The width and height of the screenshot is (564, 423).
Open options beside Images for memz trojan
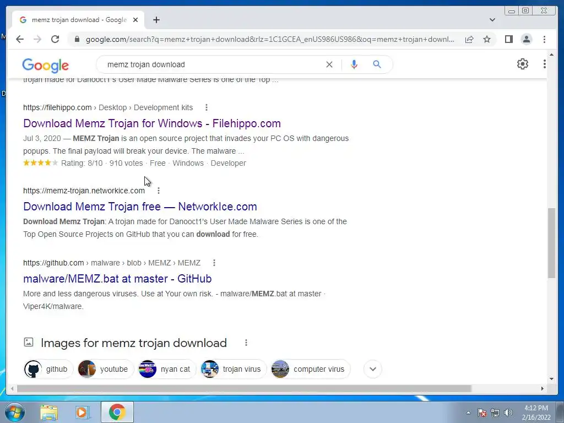246,343
